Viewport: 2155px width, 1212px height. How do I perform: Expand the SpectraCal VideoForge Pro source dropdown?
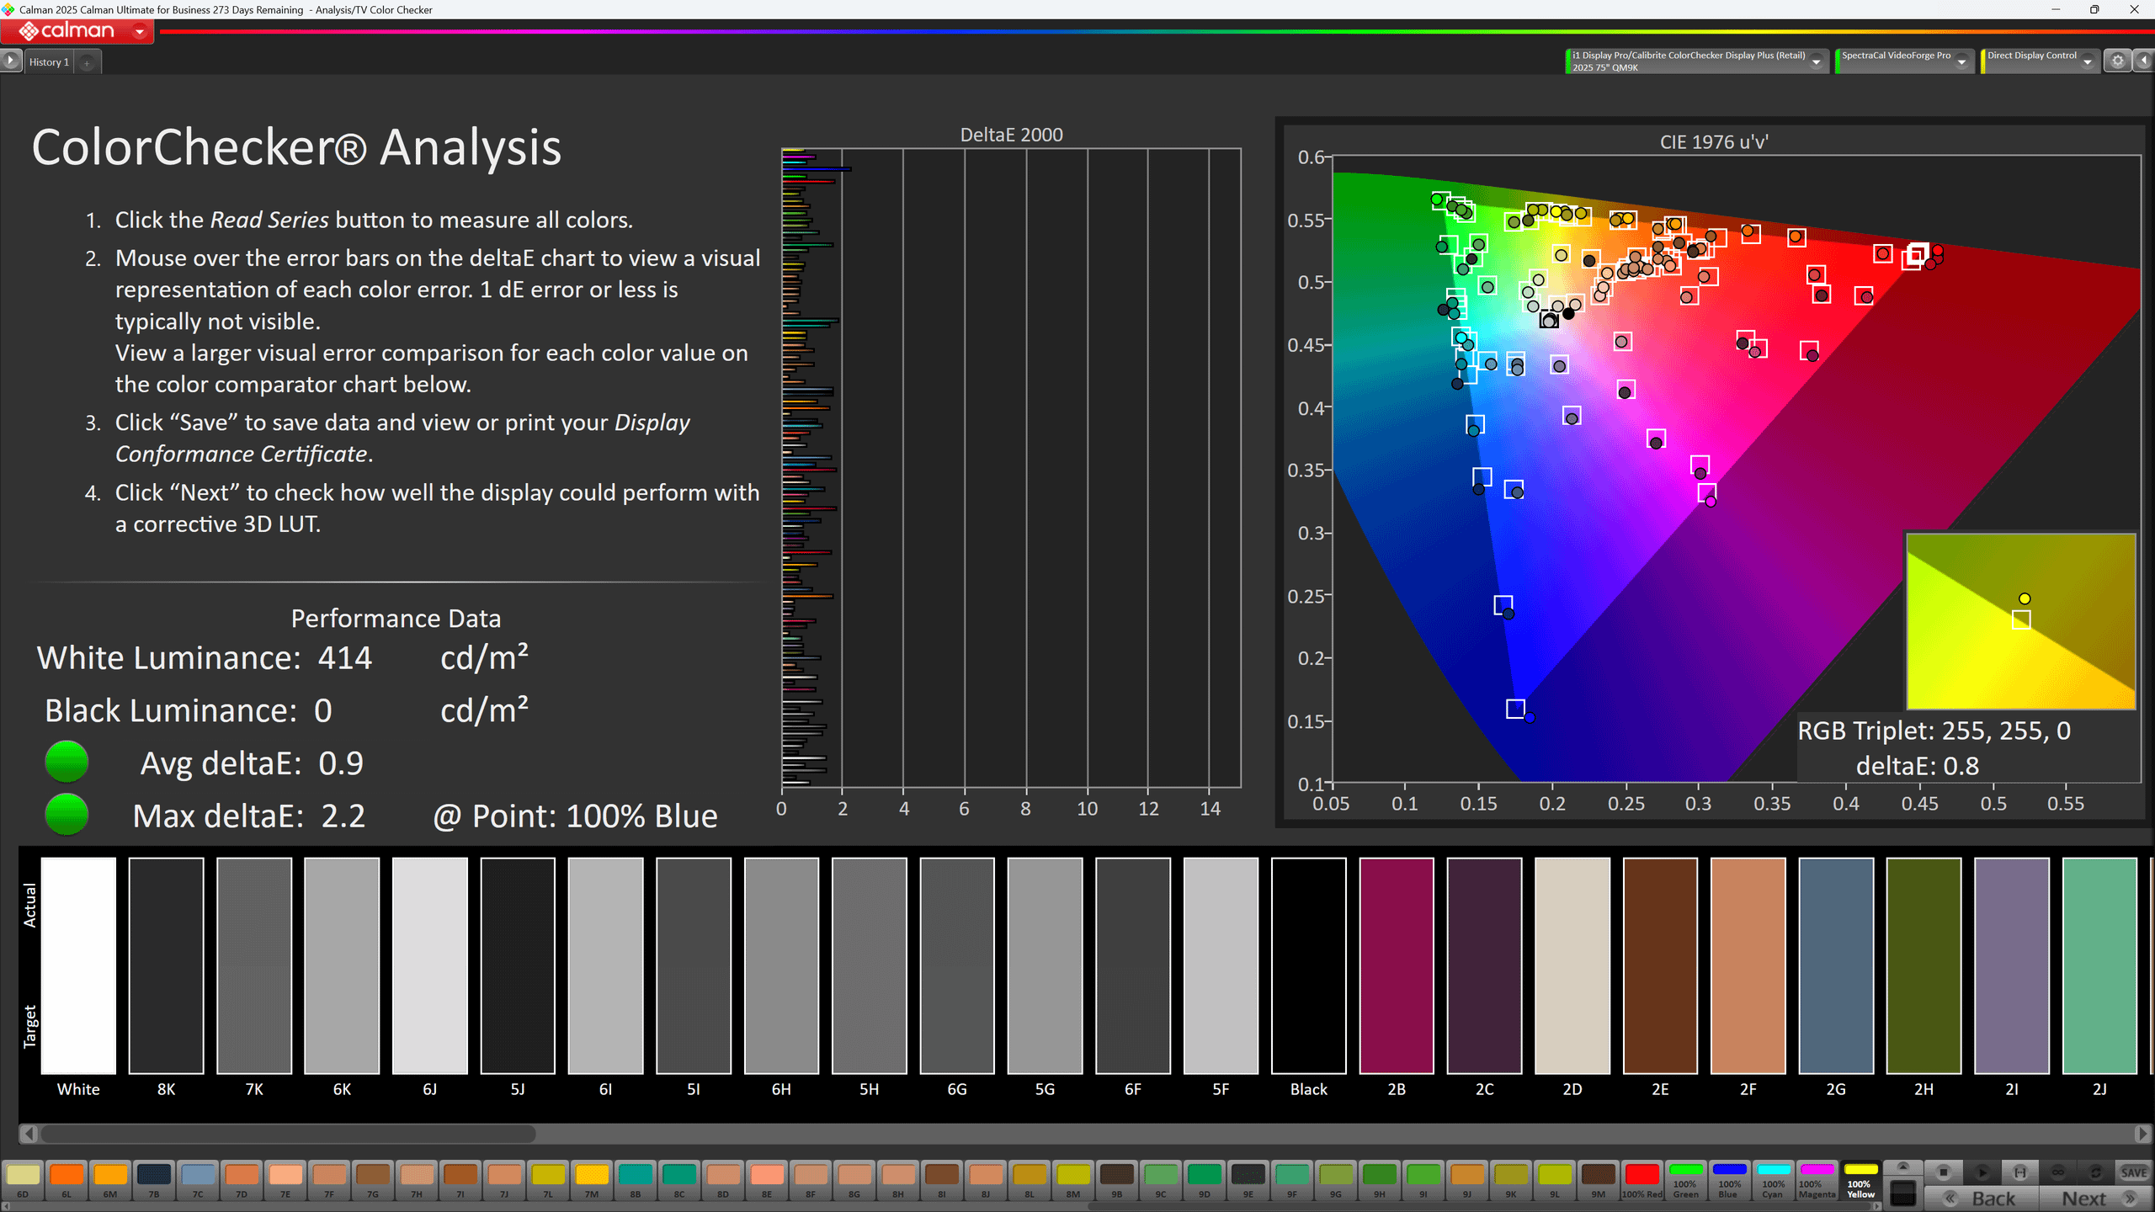coord(1961,61)
